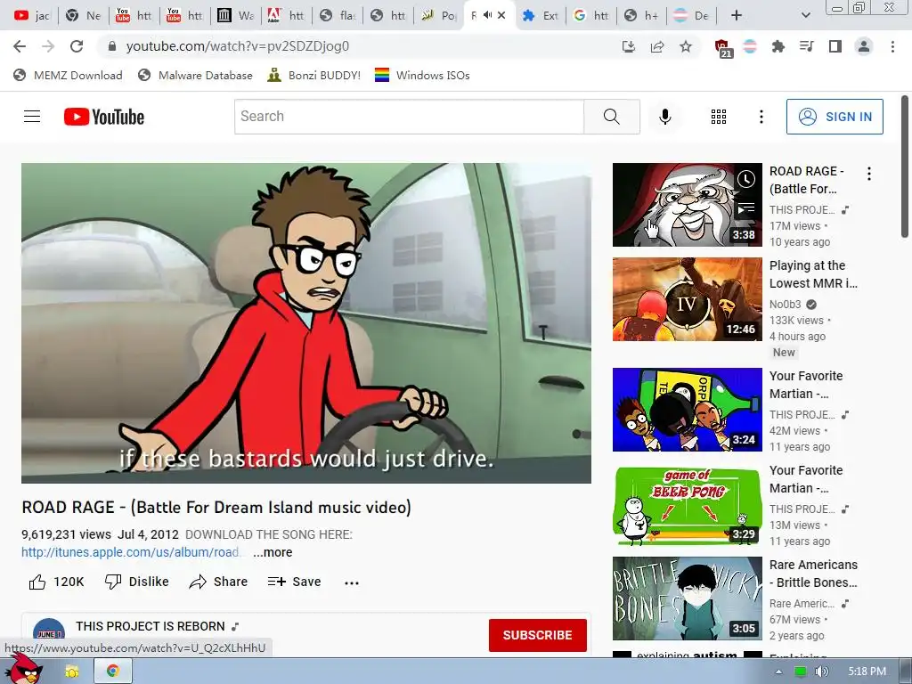Image resolution: width=912 pixels, height=684 pixels.
Task: Share the video
Action: pyautogui.click(x=218, y=582)
